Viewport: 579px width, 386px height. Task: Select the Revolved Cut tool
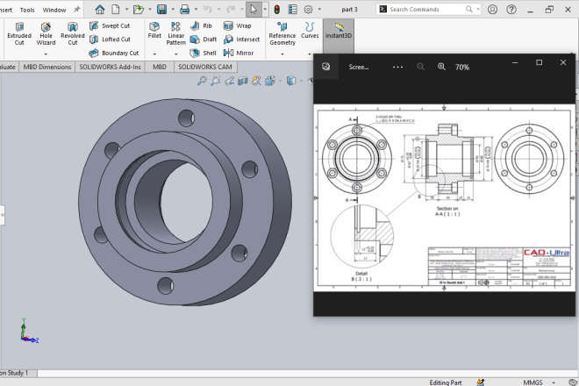click(73, 33)
